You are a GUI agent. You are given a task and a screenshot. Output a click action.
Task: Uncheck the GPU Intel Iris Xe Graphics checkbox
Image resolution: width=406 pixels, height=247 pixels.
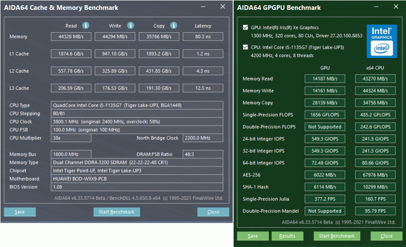[246, 28]
